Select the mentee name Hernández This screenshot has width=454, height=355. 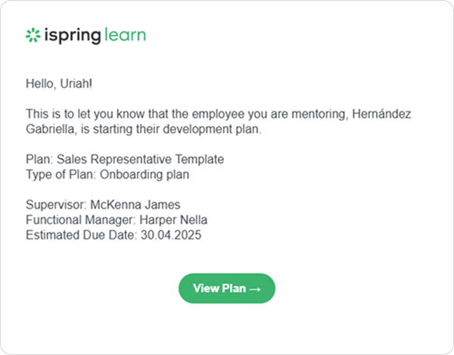pyautogui.click(x=381, y=114)
